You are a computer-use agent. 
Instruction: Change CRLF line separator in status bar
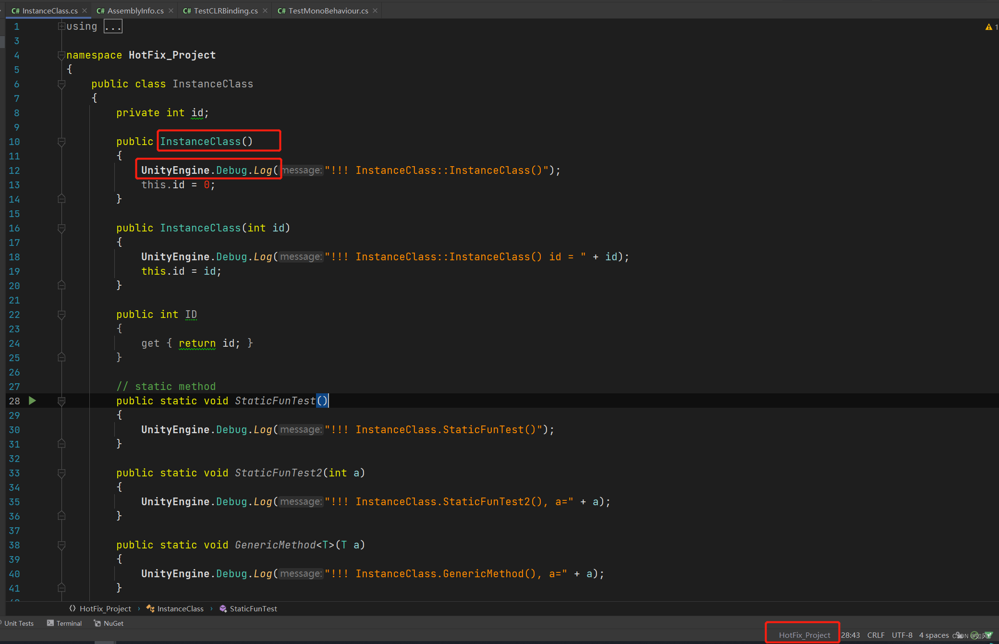pos(876,635)
